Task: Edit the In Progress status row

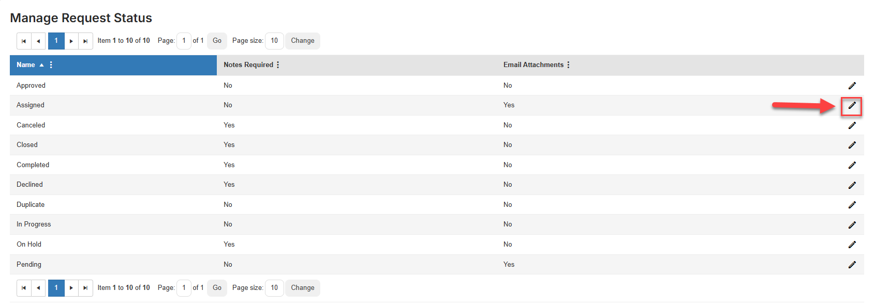Action: click(852, 224)
